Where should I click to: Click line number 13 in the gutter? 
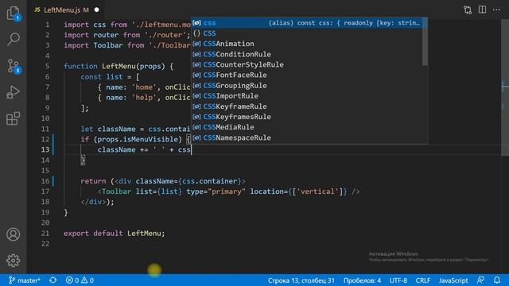(x=45, y=149)
